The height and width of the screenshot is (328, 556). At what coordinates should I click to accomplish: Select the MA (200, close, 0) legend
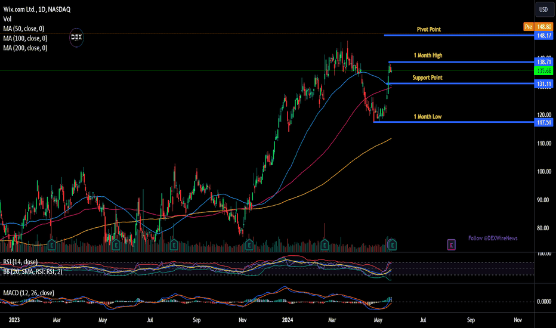click(x=25, y=48)
